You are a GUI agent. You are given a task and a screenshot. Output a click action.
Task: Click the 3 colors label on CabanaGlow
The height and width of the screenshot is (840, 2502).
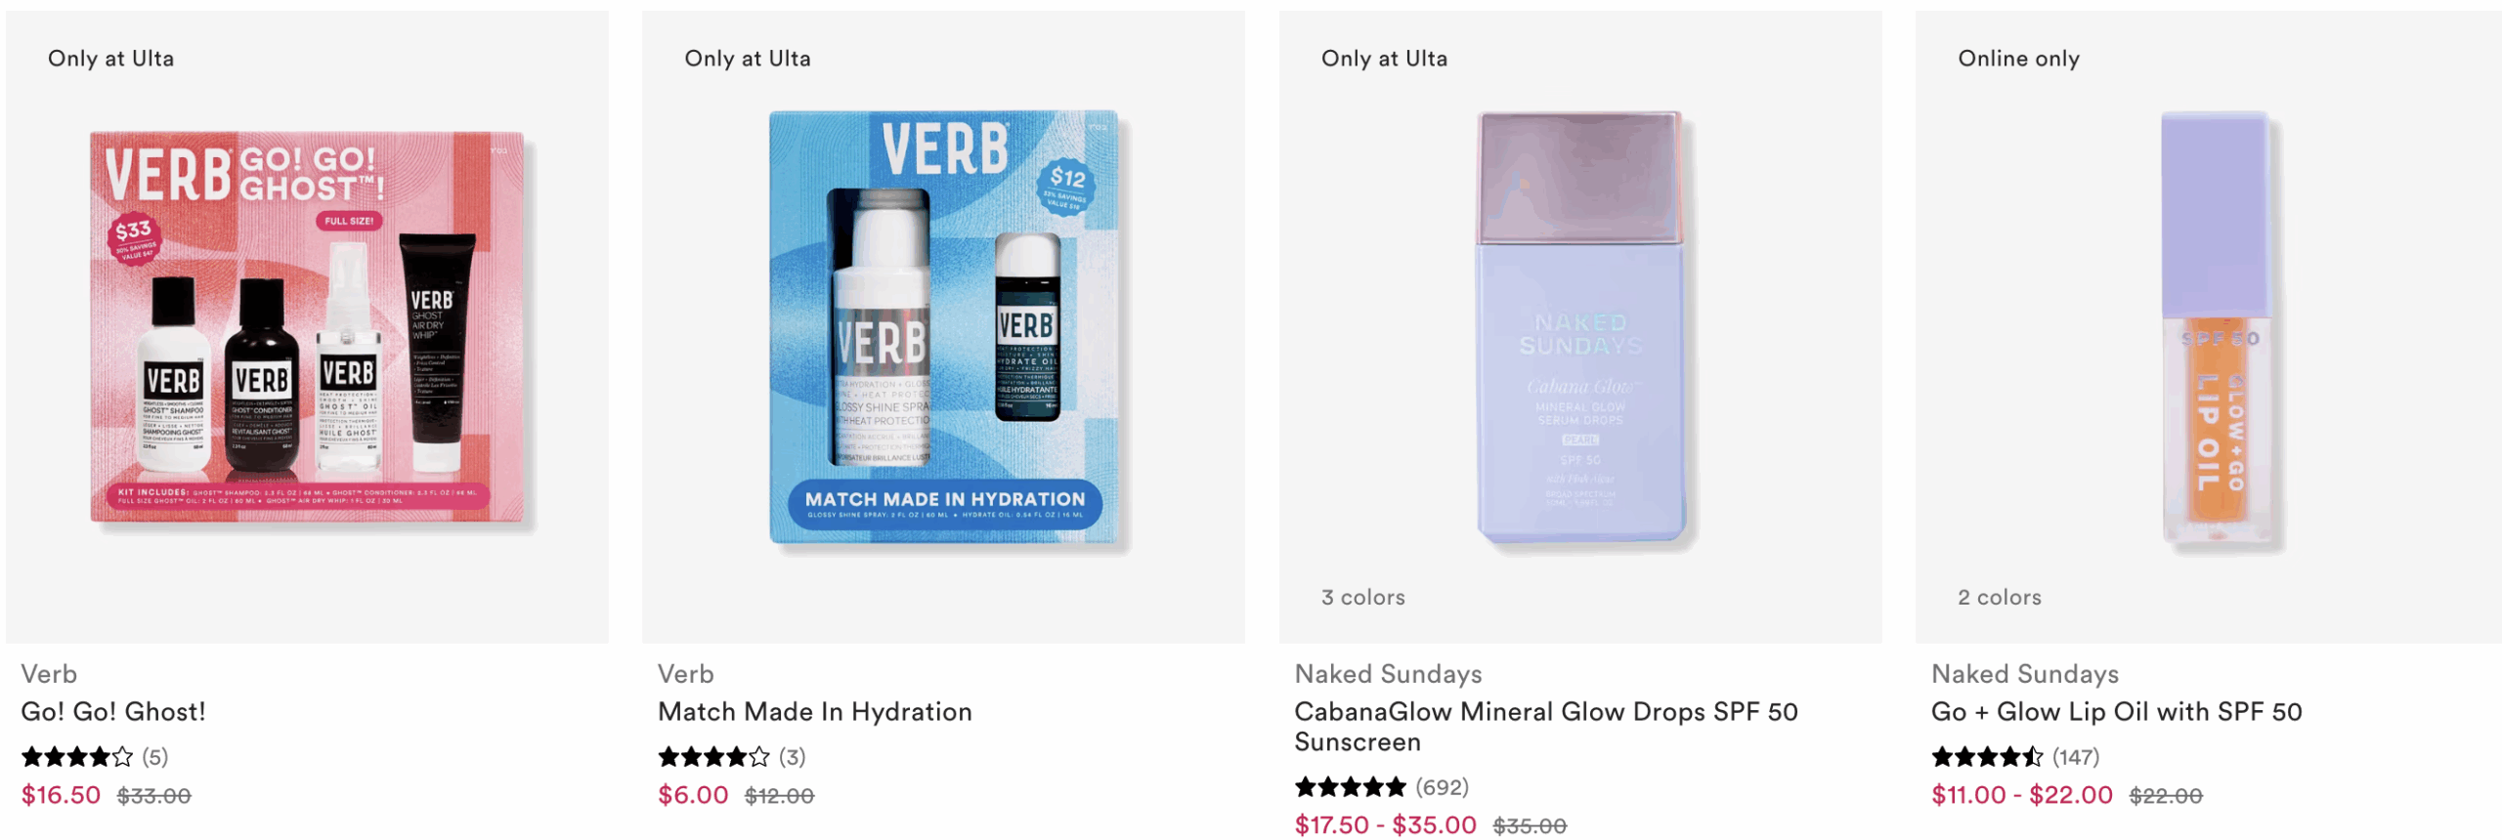1362,598
